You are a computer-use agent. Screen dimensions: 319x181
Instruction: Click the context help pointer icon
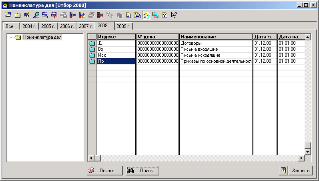[x=174, y=15]
